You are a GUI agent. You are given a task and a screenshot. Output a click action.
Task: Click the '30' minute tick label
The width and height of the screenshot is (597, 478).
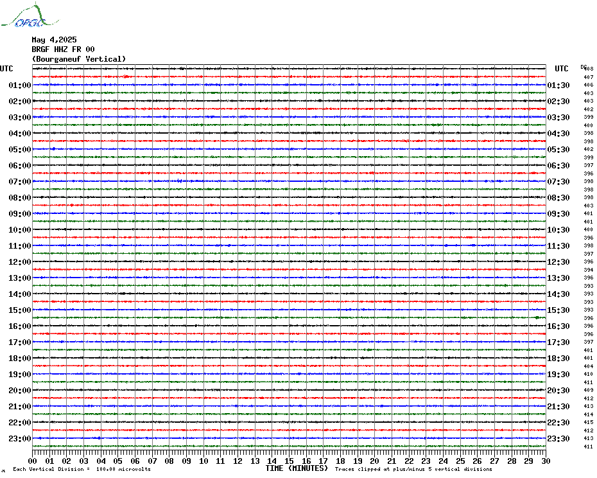[x=546, y=461]
